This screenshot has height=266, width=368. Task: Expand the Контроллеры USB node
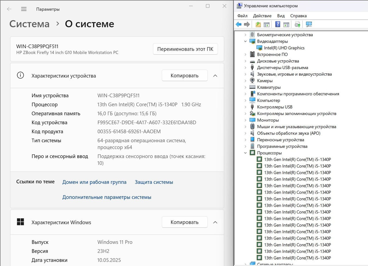245,107
